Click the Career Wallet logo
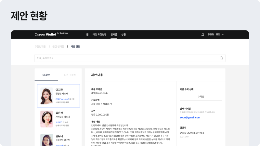Viewport: 260px width, 146px height. coord(51,34)
